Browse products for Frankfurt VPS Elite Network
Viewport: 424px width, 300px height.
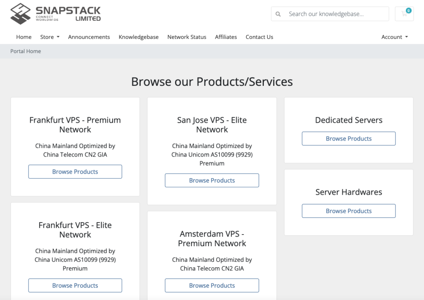point(75,285)
